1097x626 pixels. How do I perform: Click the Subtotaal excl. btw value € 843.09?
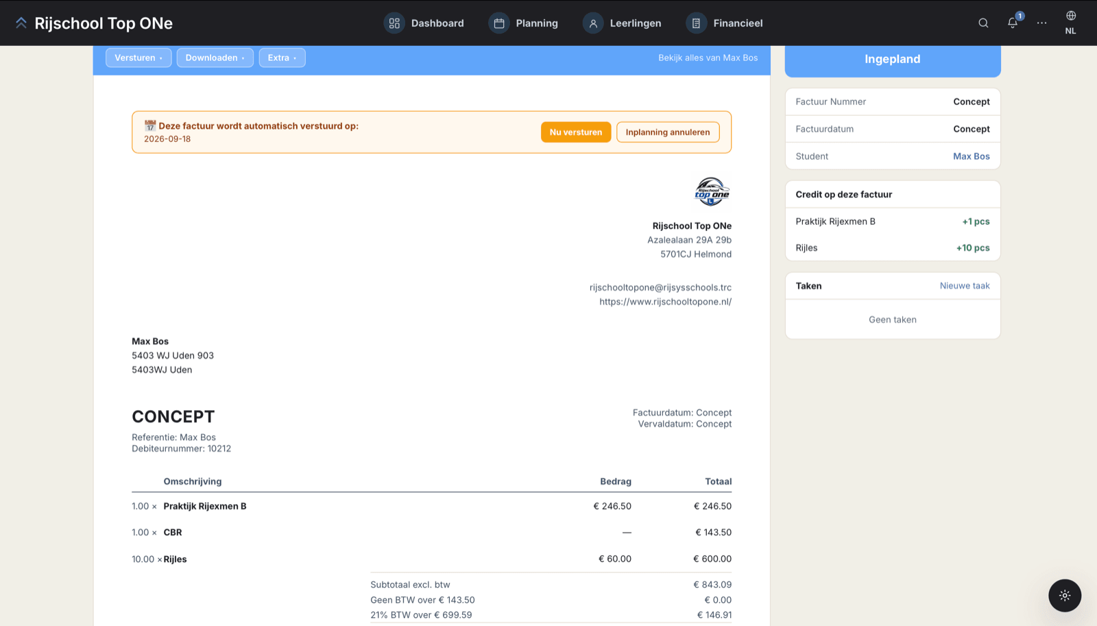[712, 585]
